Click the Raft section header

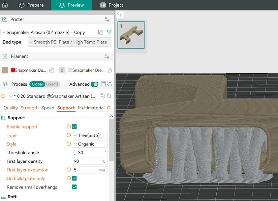[12, 197]
